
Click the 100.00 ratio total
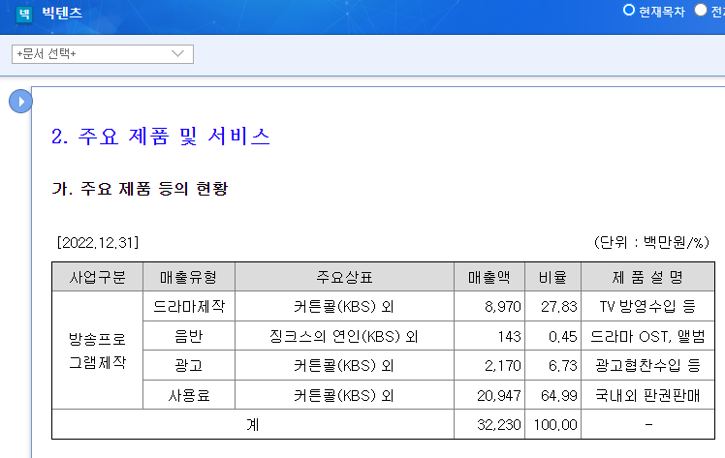click(555, 424)
